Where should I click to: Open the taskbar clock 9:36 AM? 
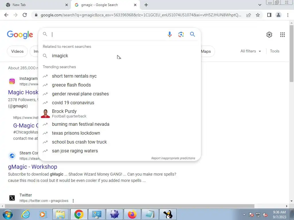279,215
